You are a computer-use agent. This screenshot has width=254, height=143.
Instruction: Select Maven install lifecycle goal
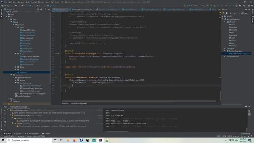(x=233, y=41)
